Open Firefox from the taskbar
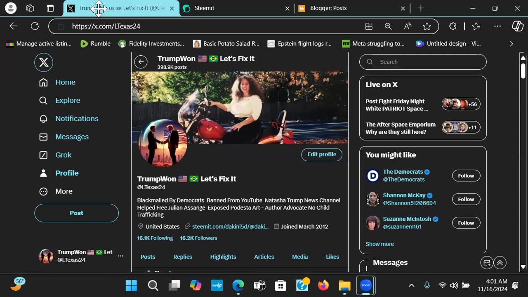 [323, 285]
